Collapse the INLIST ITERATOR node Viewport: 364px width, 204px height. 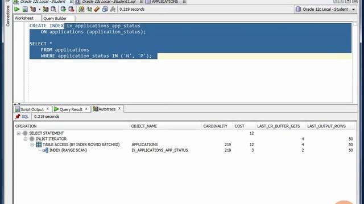point(25,139)
